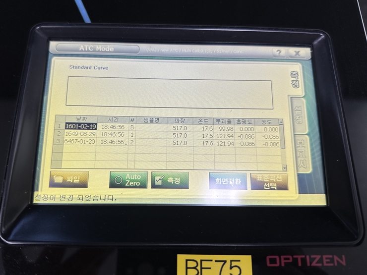
Task: Select row 2 dated 1649-08-29
Action: pyautogui.click(x=79, y=135)
